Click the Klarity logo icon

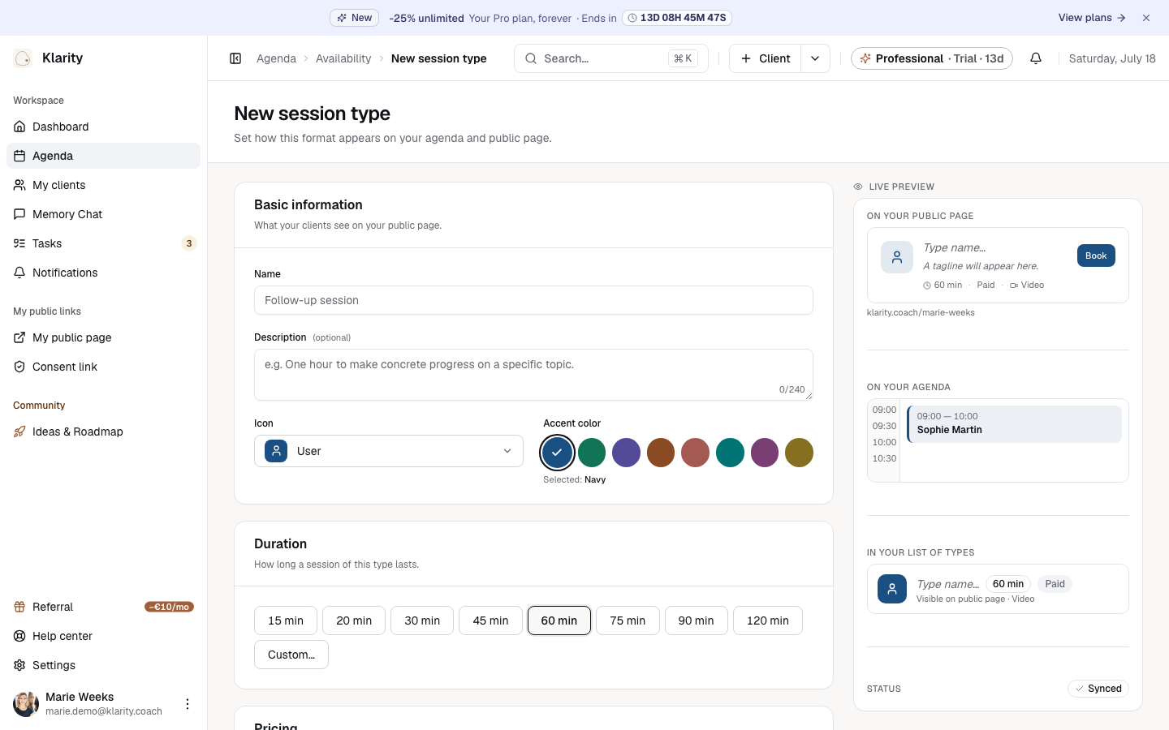(23, 58)
